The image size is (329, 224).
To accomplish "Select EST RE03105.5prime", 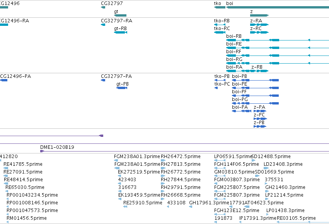I will [303, 222].
